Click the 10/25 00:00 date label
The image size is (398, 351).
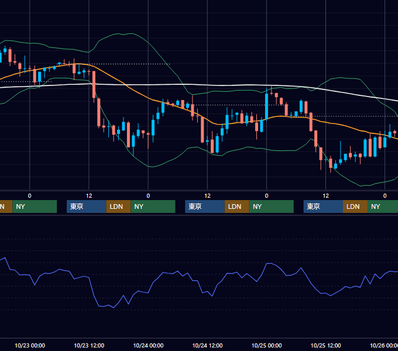click(x=266, y=345)
